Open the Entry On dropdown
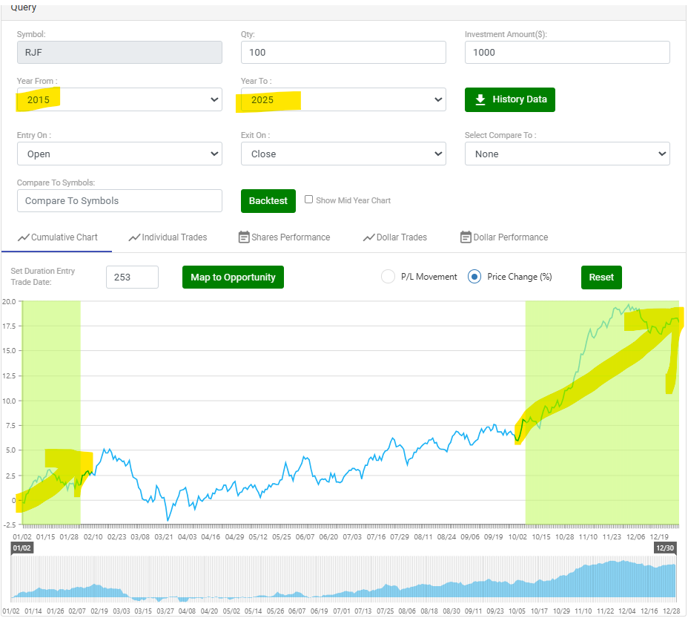 [119, 154]
